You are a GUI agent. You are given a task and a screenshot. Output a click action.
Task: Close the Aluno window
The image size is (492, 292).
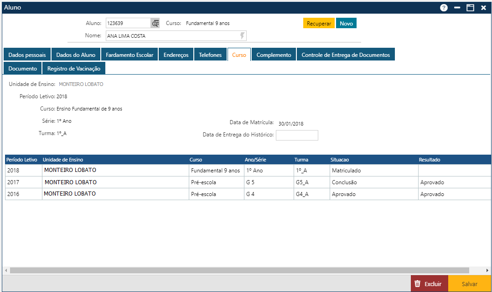[483, 8]
